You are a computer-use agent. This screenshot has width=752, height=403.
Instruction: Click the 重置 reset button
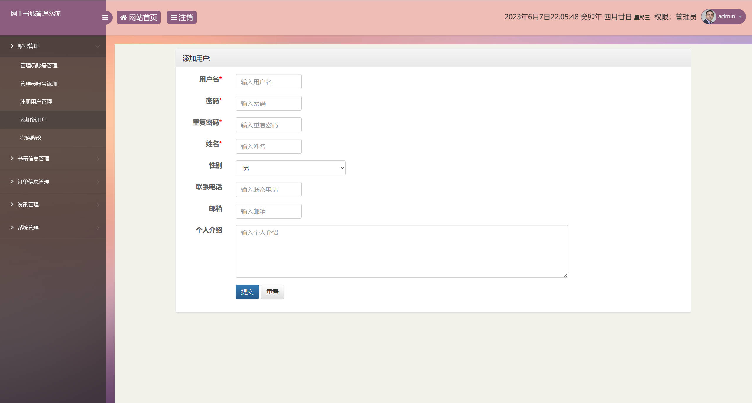(272, 292)
